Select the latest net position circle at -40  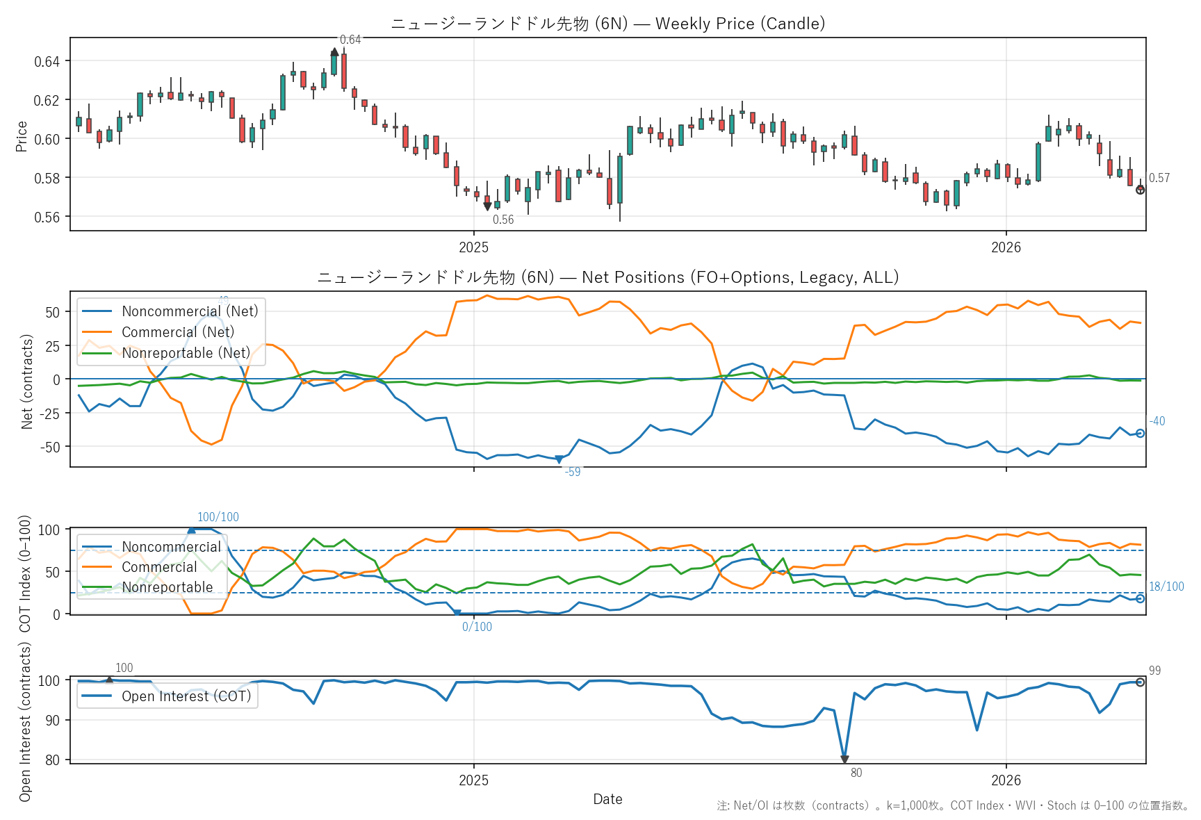tap(1140, 433)
